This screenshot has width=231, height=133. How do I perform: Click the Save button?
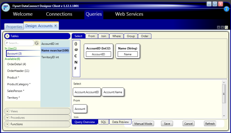point(167,124)
